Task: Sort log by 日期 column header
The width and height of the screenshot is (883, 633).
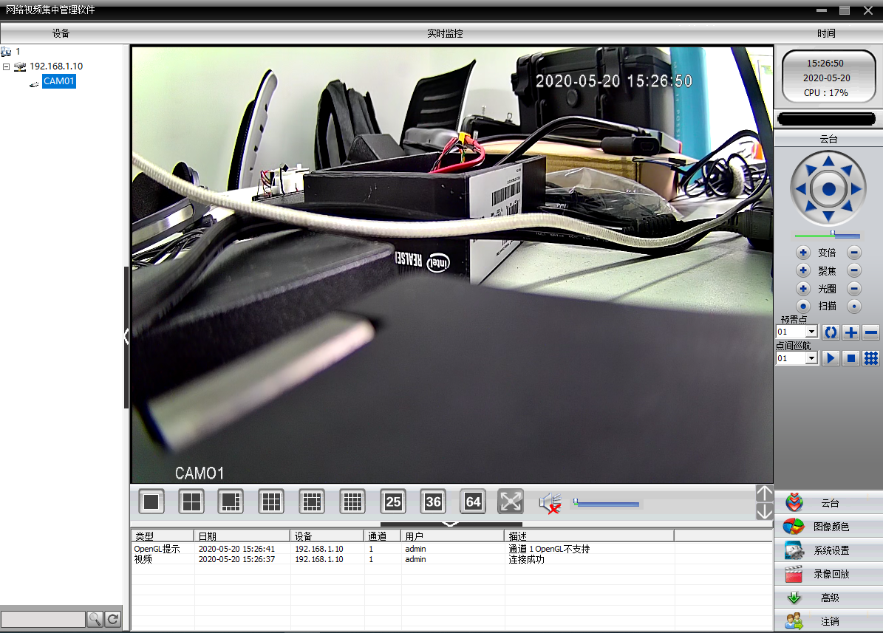Action: [x=242, y=536]
